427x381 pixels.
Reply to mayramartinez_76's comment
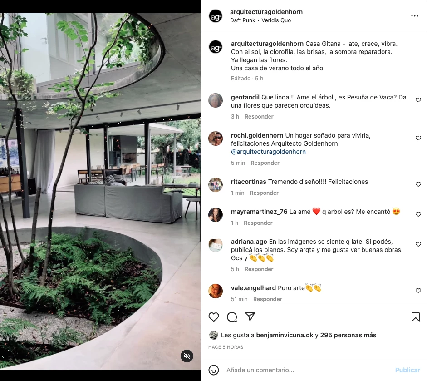[258, 223]
